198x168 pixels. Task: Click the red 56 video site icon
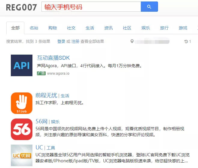22,129
